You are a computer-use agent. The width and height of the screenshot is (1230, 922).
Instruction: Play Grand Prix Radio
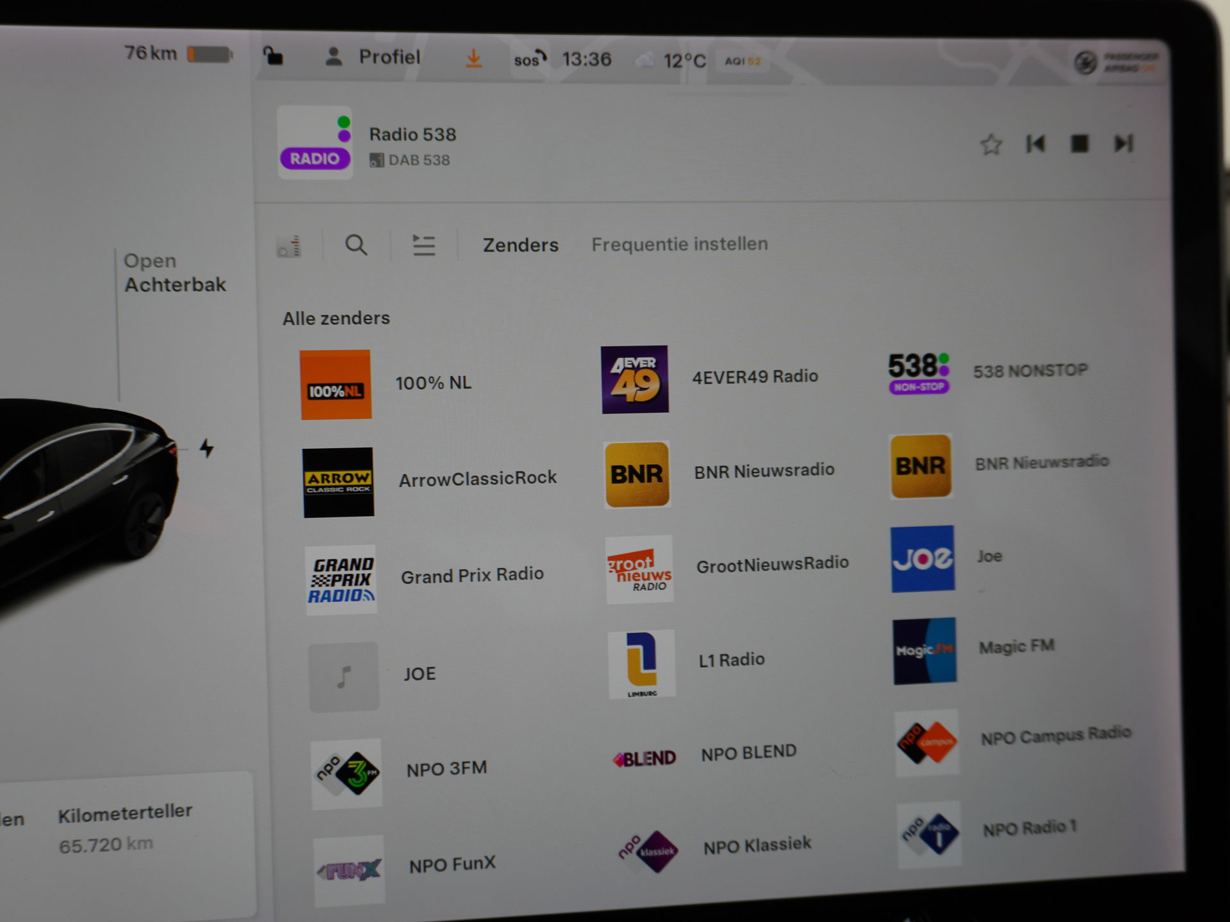tap(471, 576)
